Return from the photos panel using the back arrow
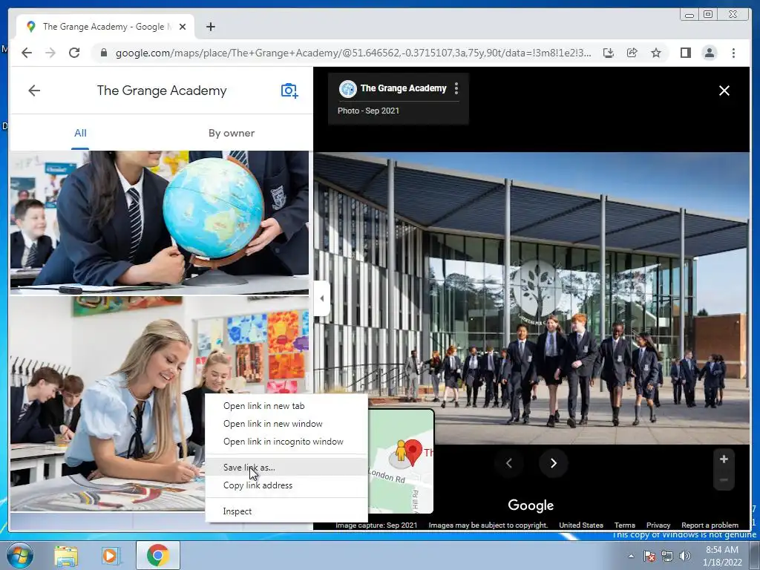The height and width of the screenshot is (570, 760). tap(34, 91)
